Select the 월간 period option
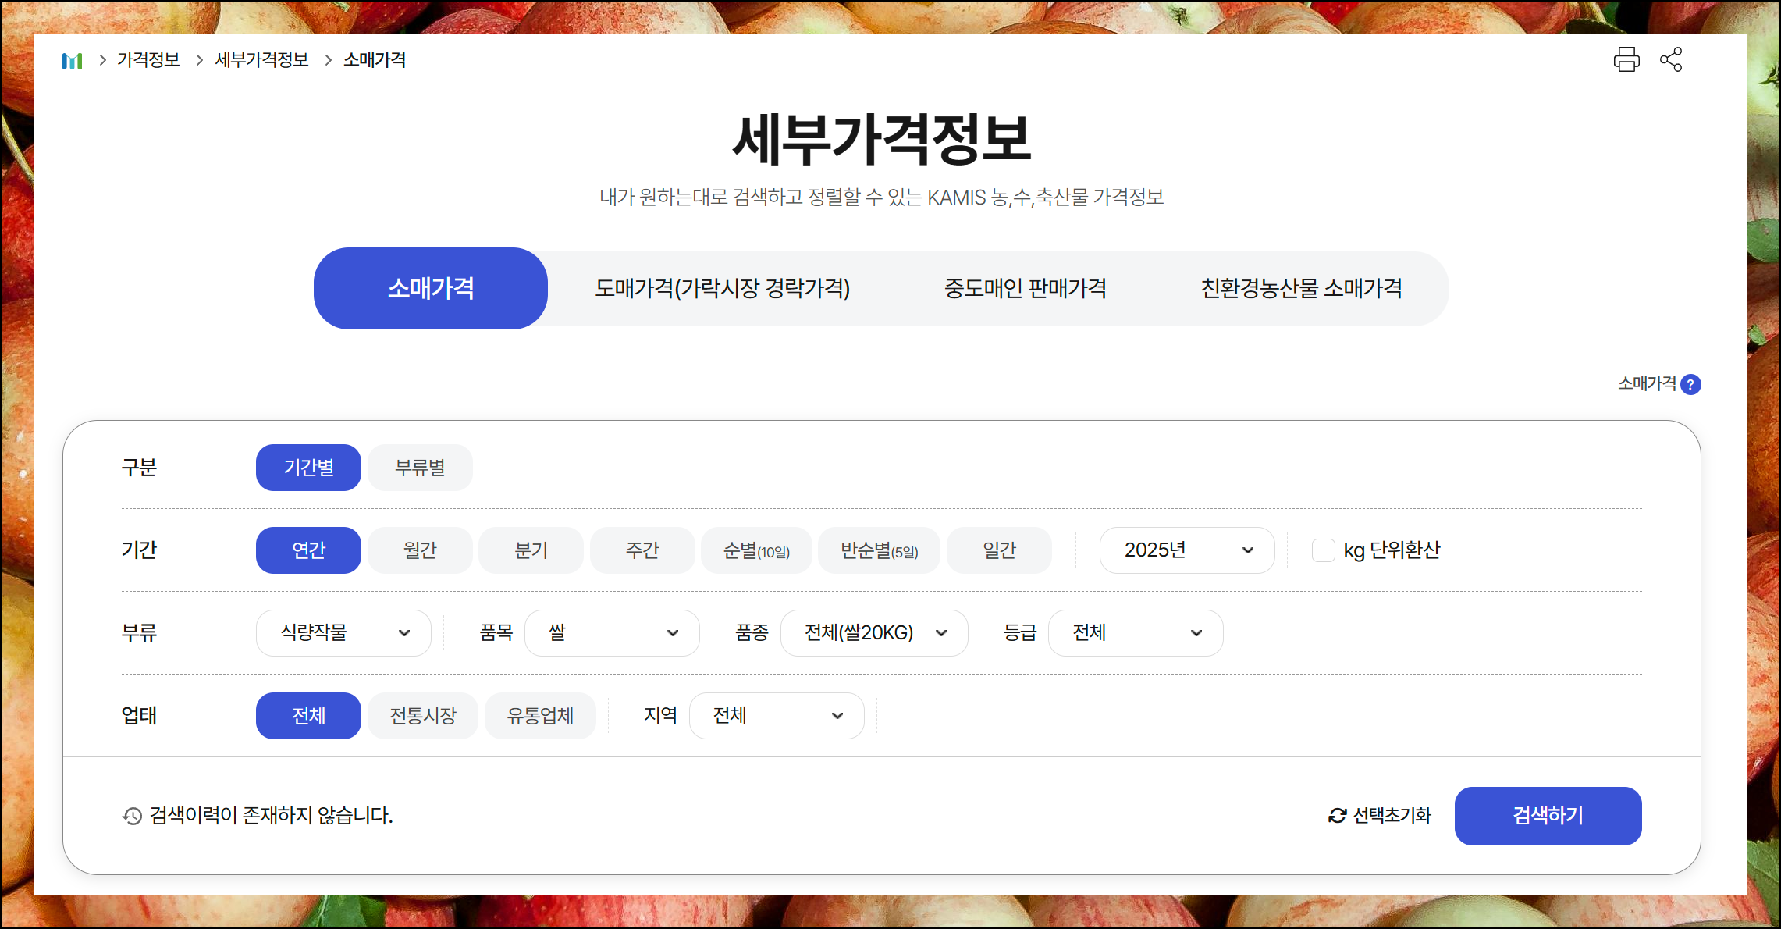The image size is (1781, 929). [x=420, y=550]
